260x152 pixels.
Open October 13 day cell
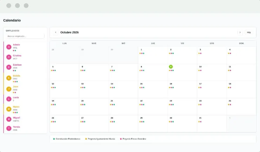coord(94,89)
